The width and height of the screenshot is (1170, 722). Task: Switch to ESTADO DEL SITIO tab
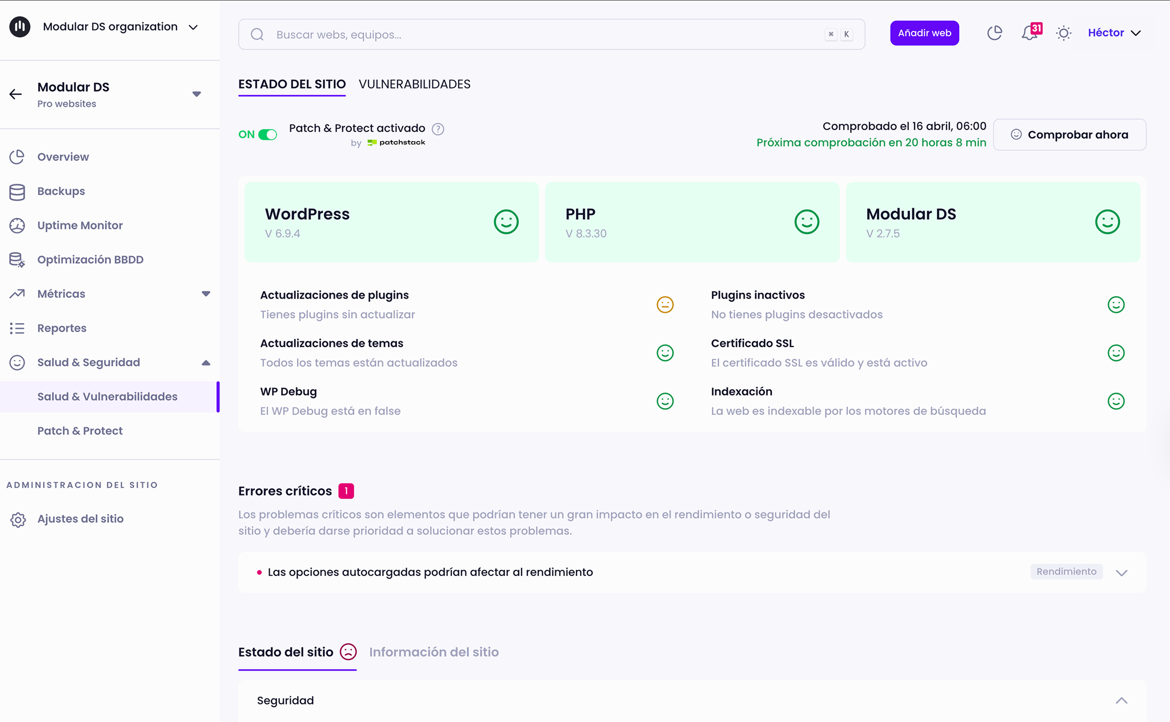click(x=292, y=84)
